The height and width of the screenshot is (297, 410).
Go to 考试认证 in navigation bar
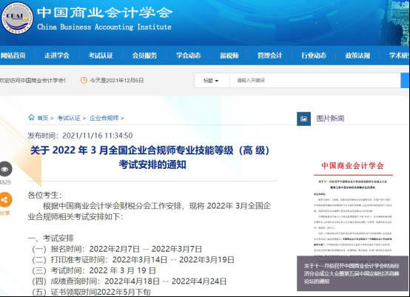101,56
